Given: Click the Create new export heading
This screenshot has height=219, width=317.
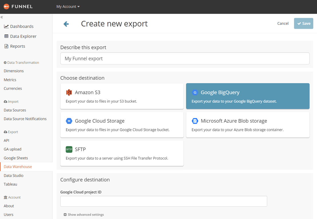Looking at the screenshot, I should point(114,24).
